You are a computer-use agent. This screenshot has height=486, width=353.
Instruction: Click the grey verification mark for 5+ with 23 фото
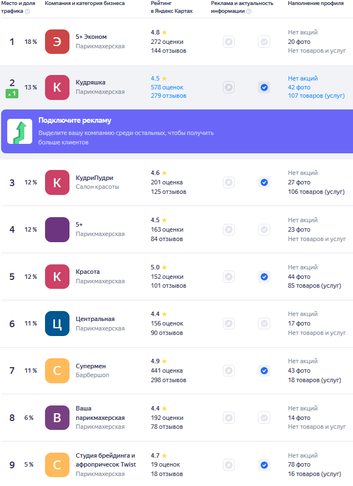[x=264, y=230]
